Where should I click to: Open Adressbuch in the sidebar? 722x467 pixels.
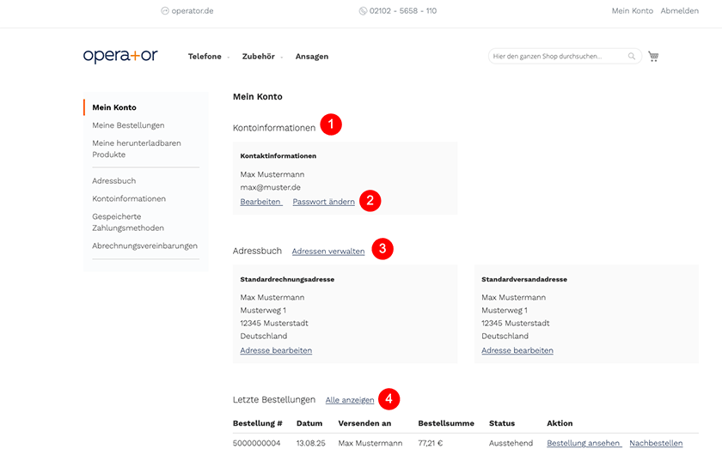(113, 181)
